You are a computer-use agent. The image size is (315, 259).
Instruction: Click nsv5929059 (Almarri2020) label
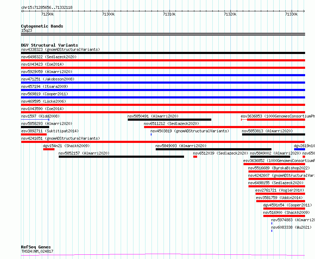[x=47, y=72]
